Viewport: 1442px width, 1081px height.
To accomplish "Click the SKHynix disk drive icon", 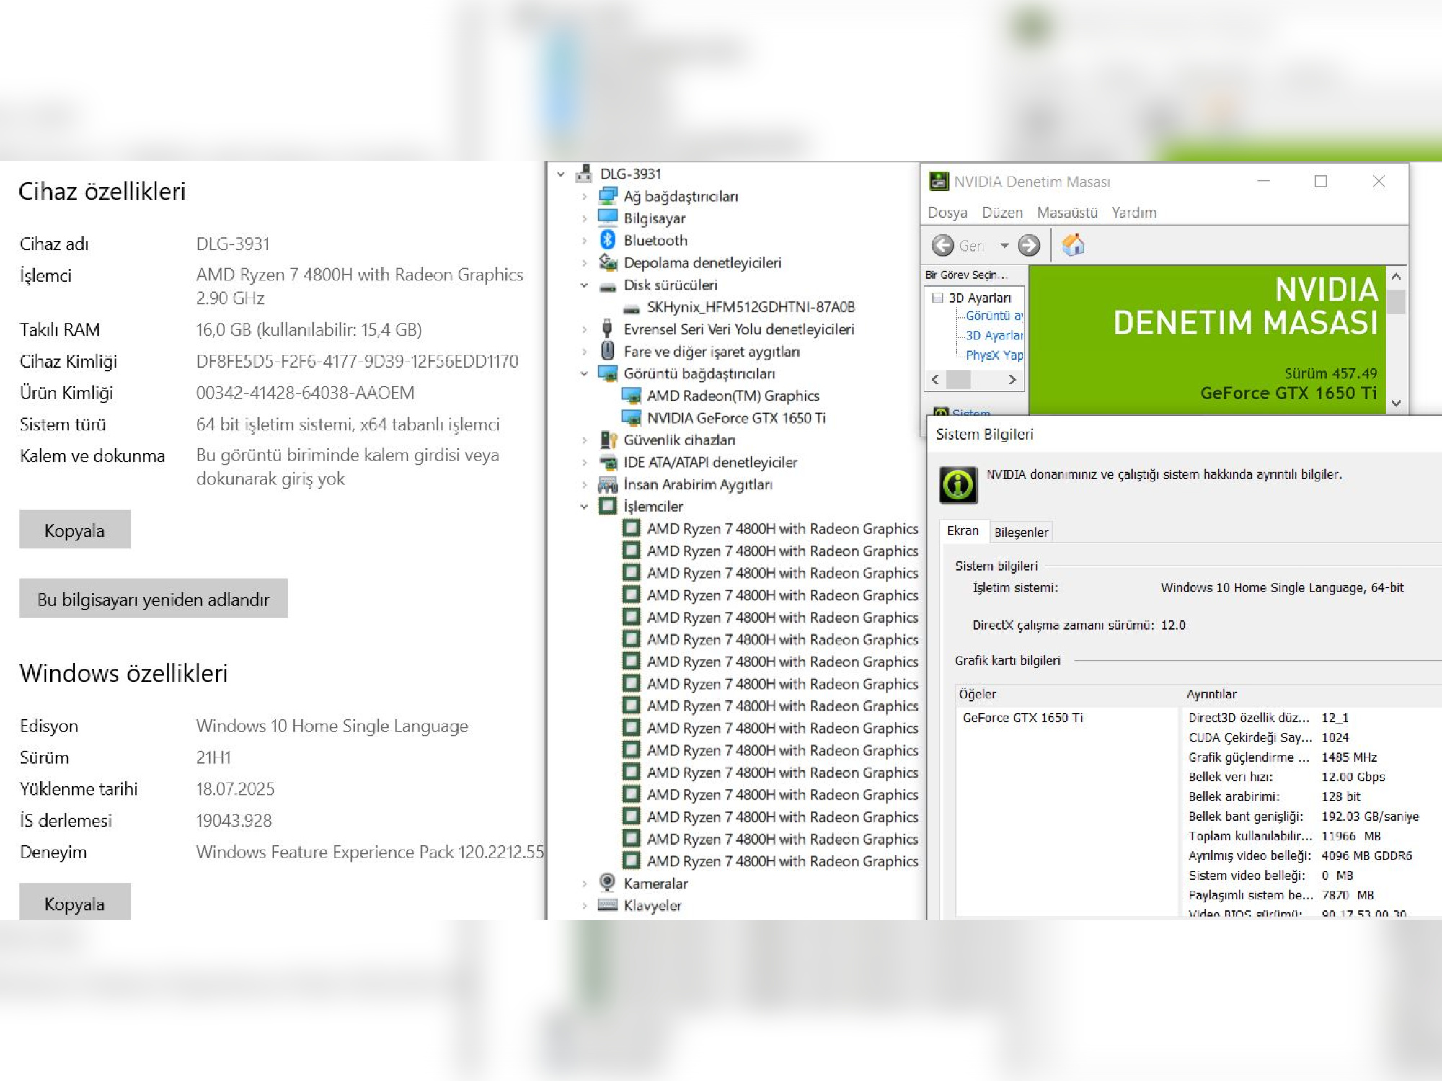I will (631, 308).
